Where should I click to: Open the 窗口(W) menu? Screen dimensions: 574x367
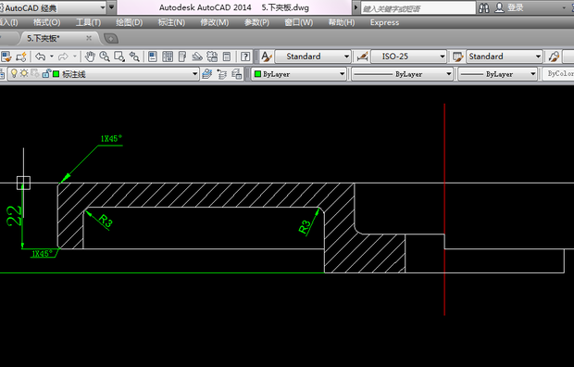(x=299, y=22)
